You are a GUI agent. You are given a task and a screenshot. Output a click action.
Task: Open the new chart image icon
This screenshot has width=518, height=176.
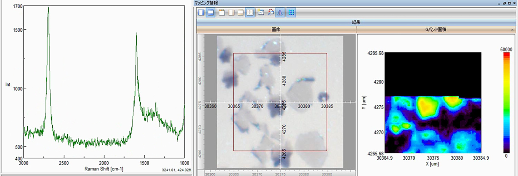[x=261, y=12]
